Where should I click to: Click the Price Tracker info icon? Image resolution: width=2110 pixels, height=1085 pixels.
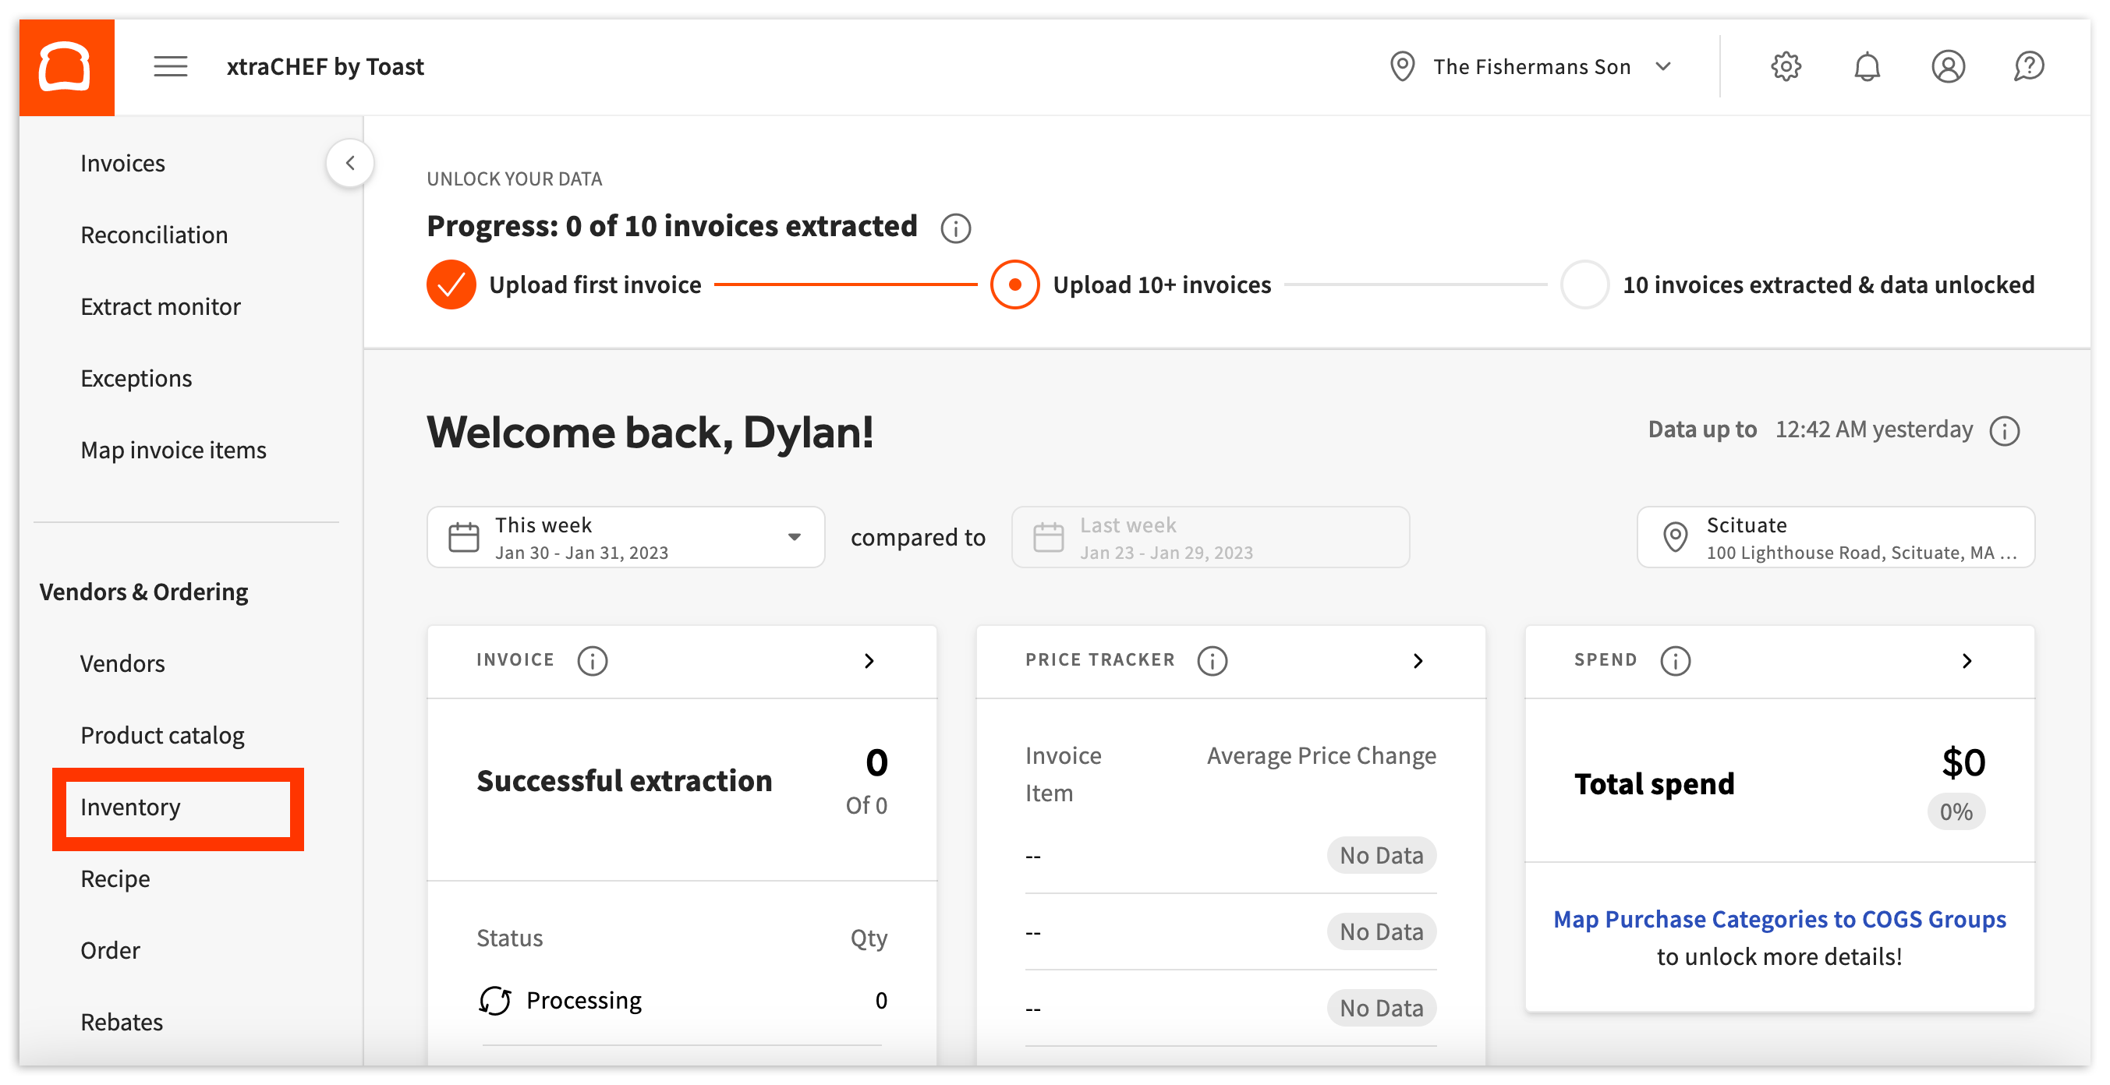tap(1212, 661)
